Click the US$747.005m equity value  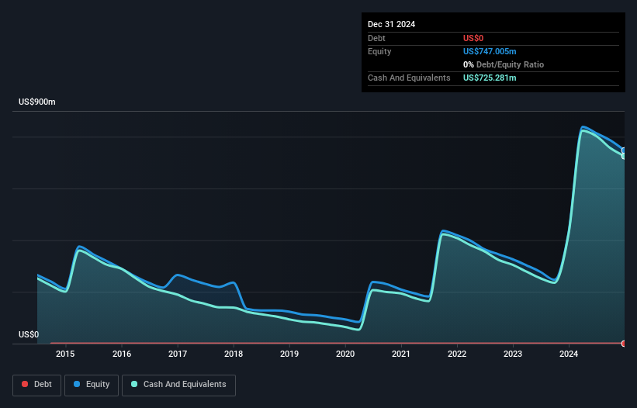pos(490,51)
